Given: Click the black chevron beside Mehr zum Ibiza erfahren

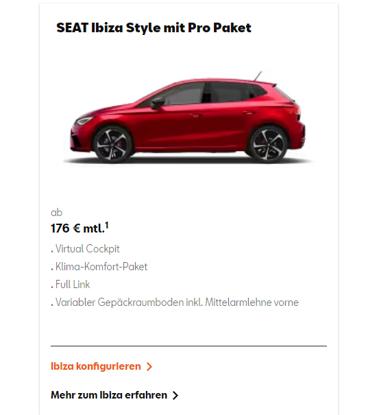Looking at the screenshot, I should (175, 395).
